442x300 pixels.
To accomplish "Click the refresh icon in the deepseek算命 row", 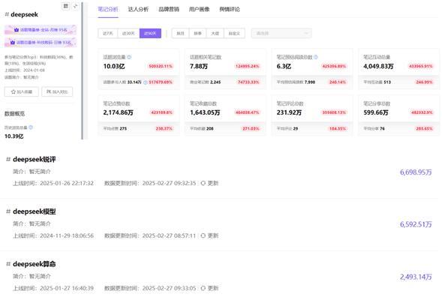I will 203,288.
